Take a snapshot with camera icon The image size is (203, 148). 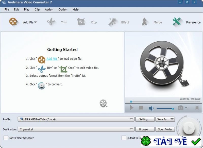[x=181, y=108]
